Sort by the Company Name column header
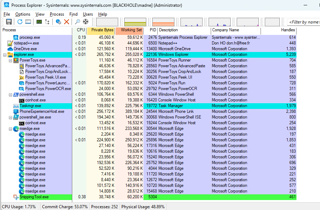This screenshot has height=210, width=320. click(x=236, y=30)
